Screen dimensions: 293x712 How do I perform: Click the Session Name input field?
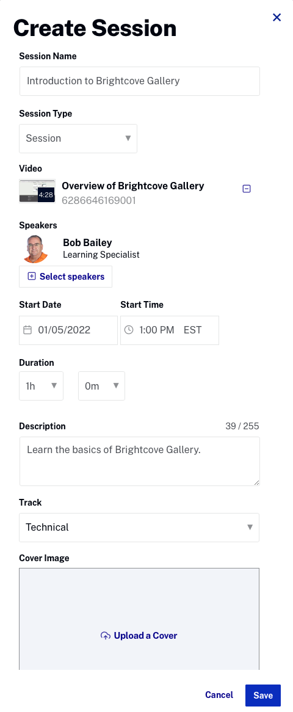139,81
